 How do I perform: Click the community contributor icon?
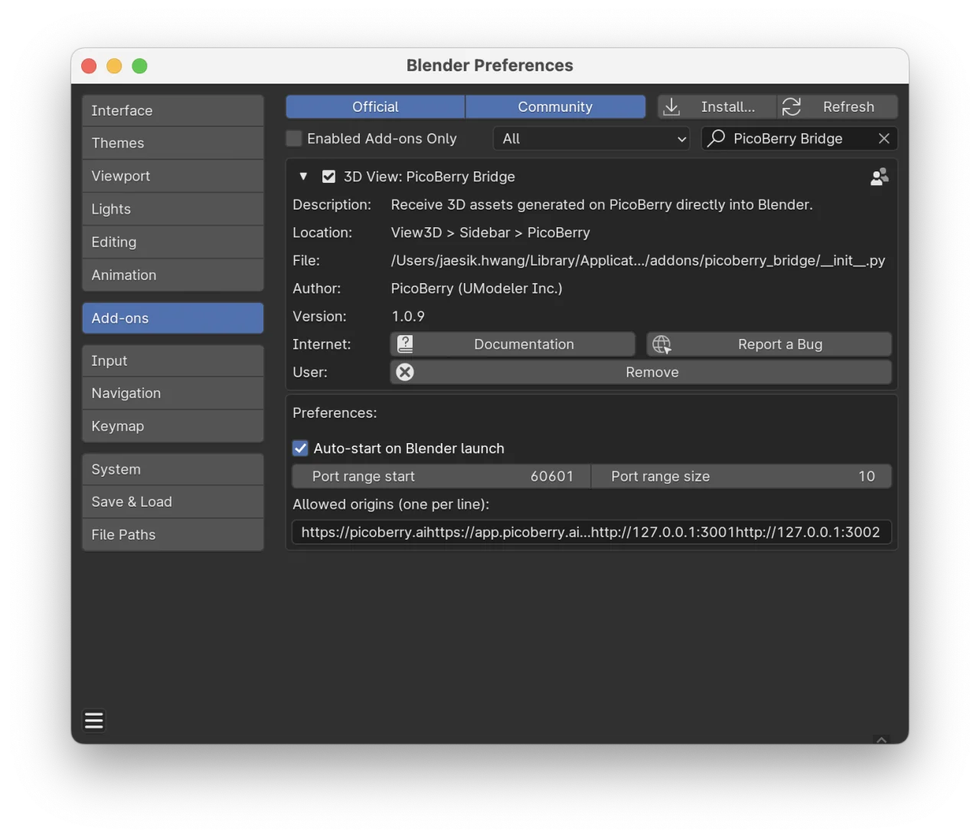(x=880, y=177)
